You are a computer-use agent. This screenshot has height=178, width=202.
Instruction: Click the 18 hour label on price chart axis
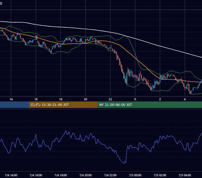[61, 99]
